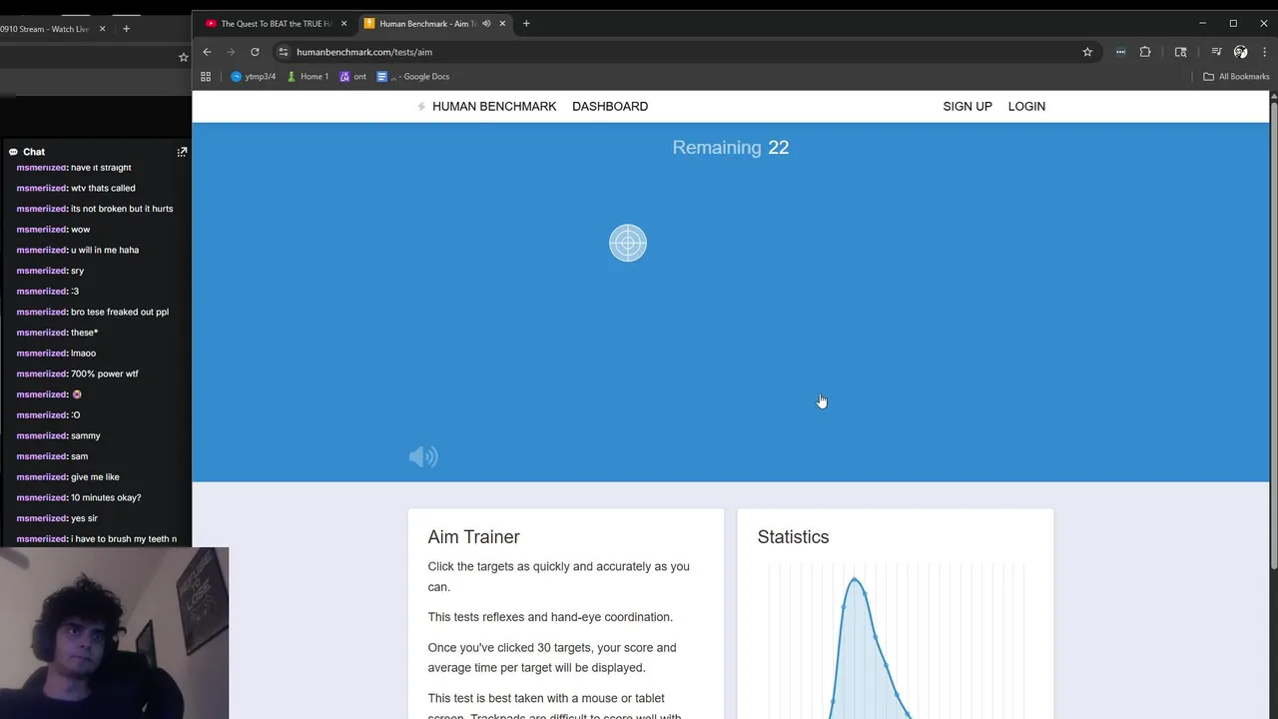This screenshot has width=1278, height=719.
Task: Click the Aim Trainer heading
Action: coord(474,537)
